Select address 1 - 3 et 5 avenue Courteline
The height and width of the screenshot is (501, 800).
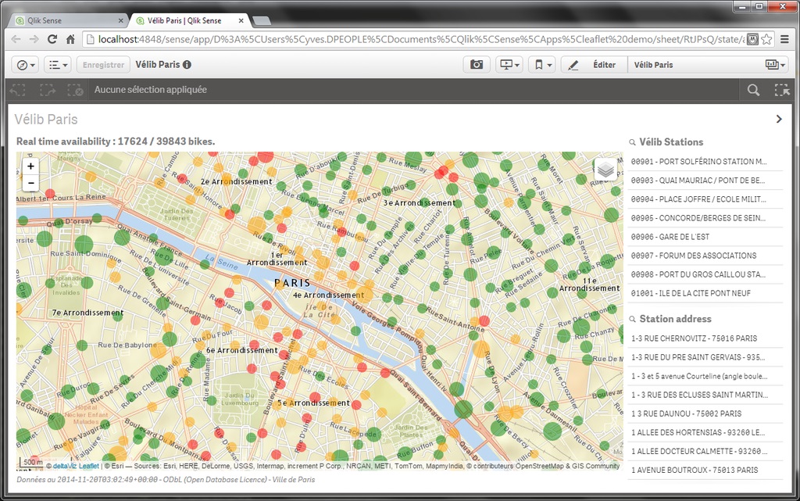705,376
